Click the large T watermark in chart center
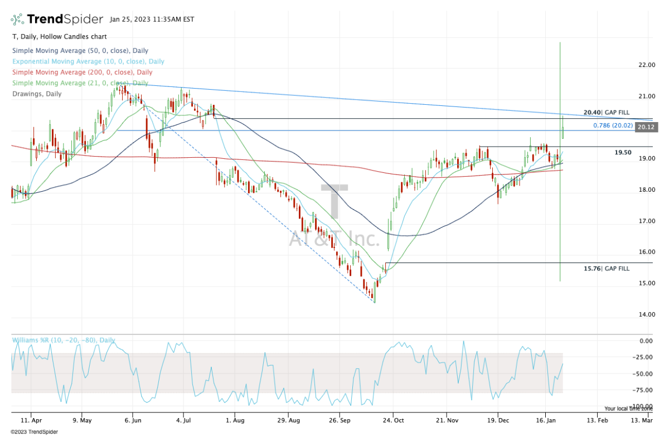Viewport: 669px width, 437px height. point(334,202)
